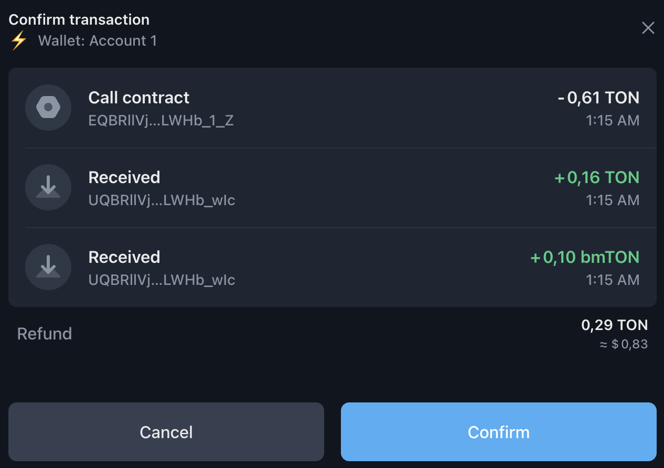Image resolution: width=664 pixels, height=468 pixels.
Task: Click the first Received download arrow icon
Action: pos(48,187)
